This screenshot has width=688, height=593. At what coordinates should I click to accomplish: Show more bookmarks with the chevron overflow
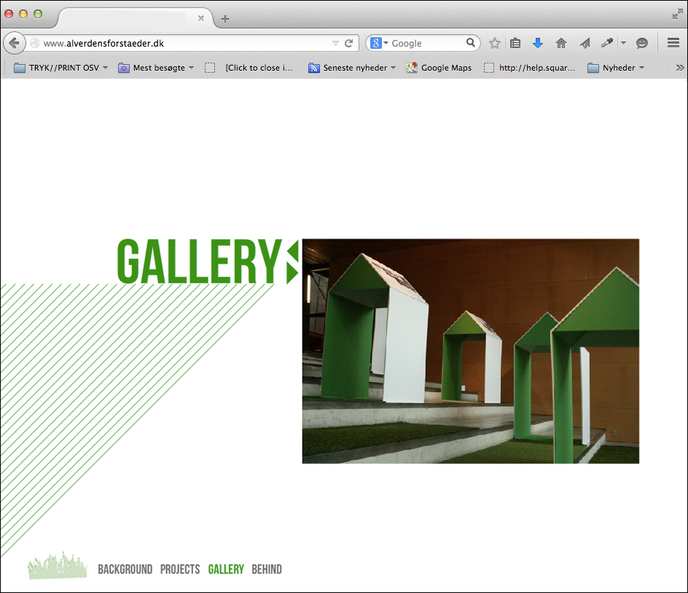pos(680,68)
